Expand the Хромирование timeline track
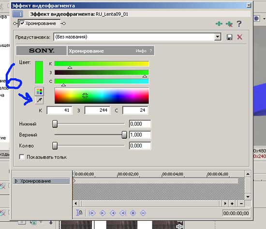This screenshot has height=229, width=266. click(x=16, y=181)
